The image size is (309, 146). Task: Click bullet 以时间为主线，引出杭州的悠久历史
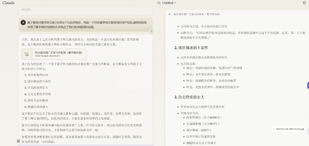coord(204,26)
